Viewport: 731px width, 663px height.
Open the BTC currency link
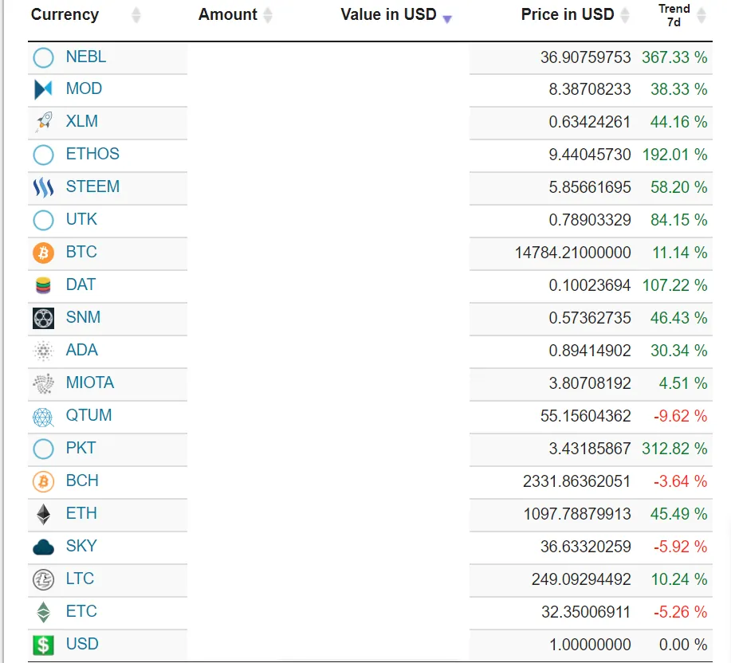point(81,252)
